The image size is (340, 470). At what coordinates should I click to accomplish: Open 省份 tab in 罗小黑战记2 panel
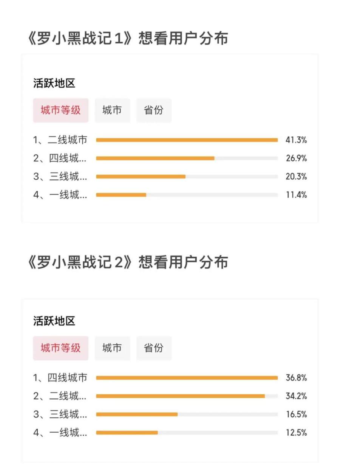point(154,348)
